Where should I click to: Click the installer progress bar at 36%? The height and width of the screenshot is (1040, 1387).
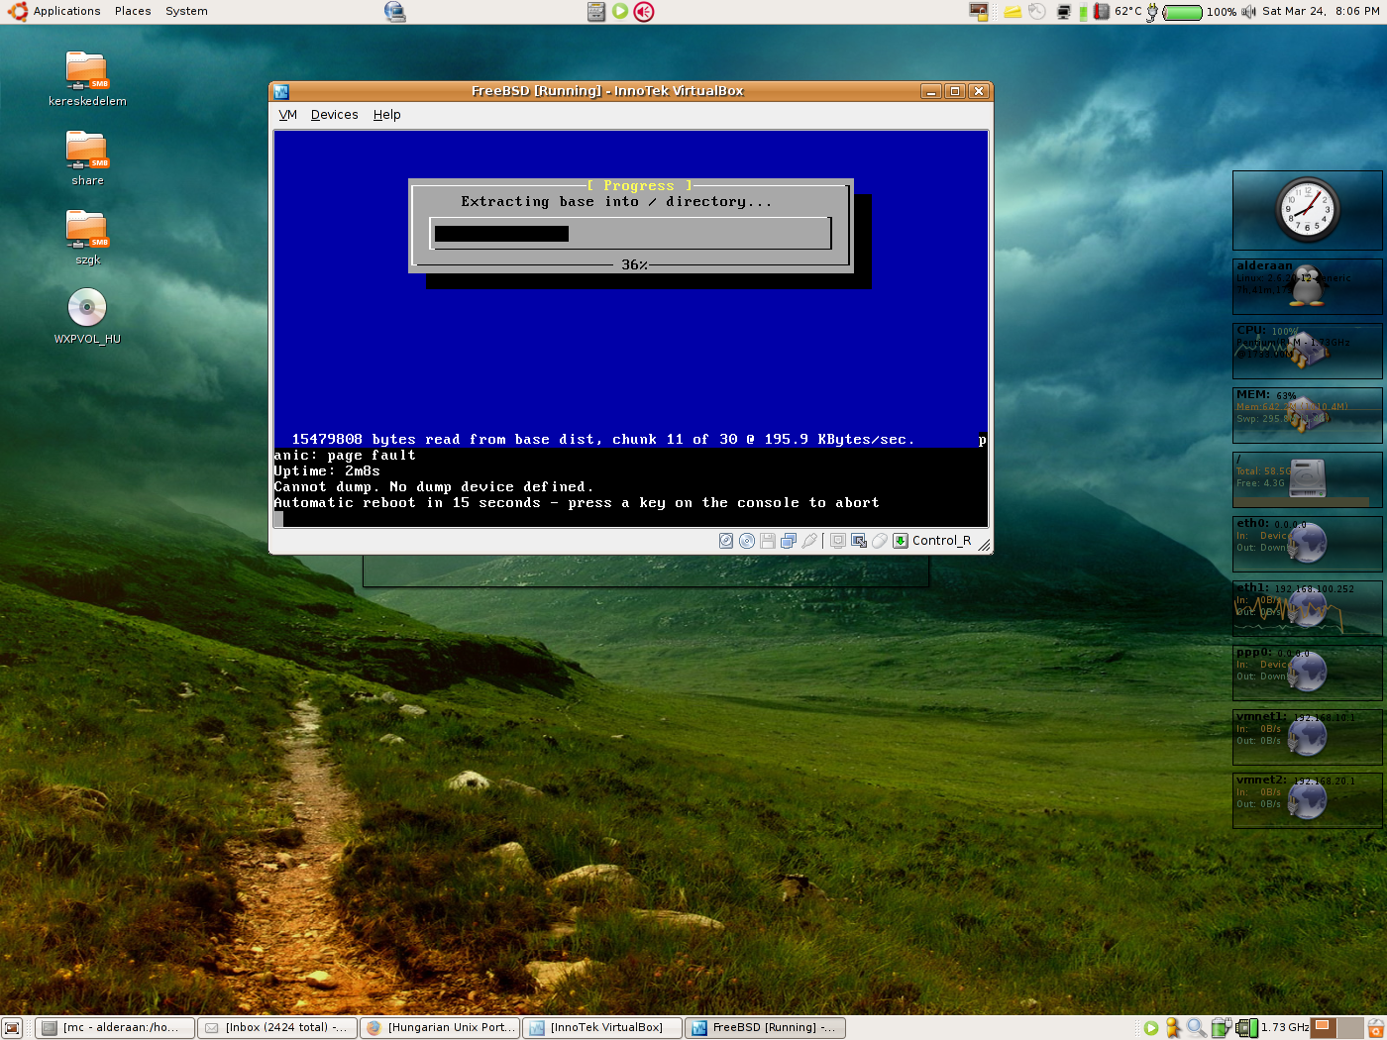pyautogui.click(x=630, y=234)
